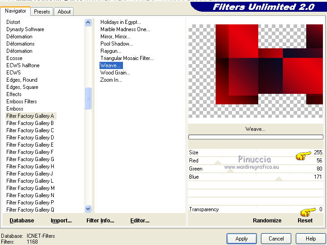Viewport: 327px width, 245px height.
Task: Switch to the Navigator tab
Action: pos(15,11)
